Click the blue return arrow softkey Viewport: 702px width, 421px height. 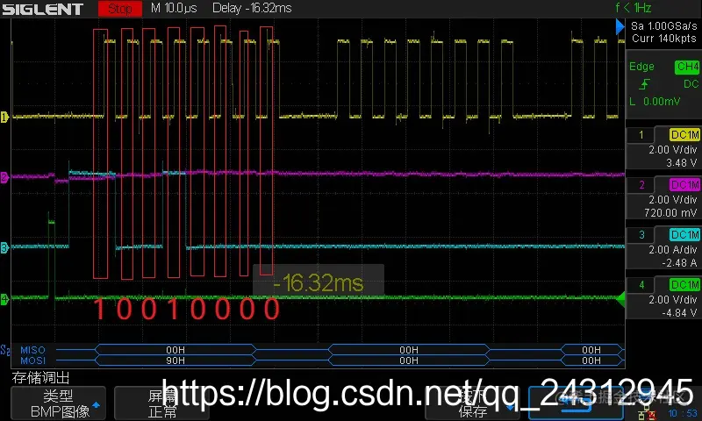[x=576, y=403]
